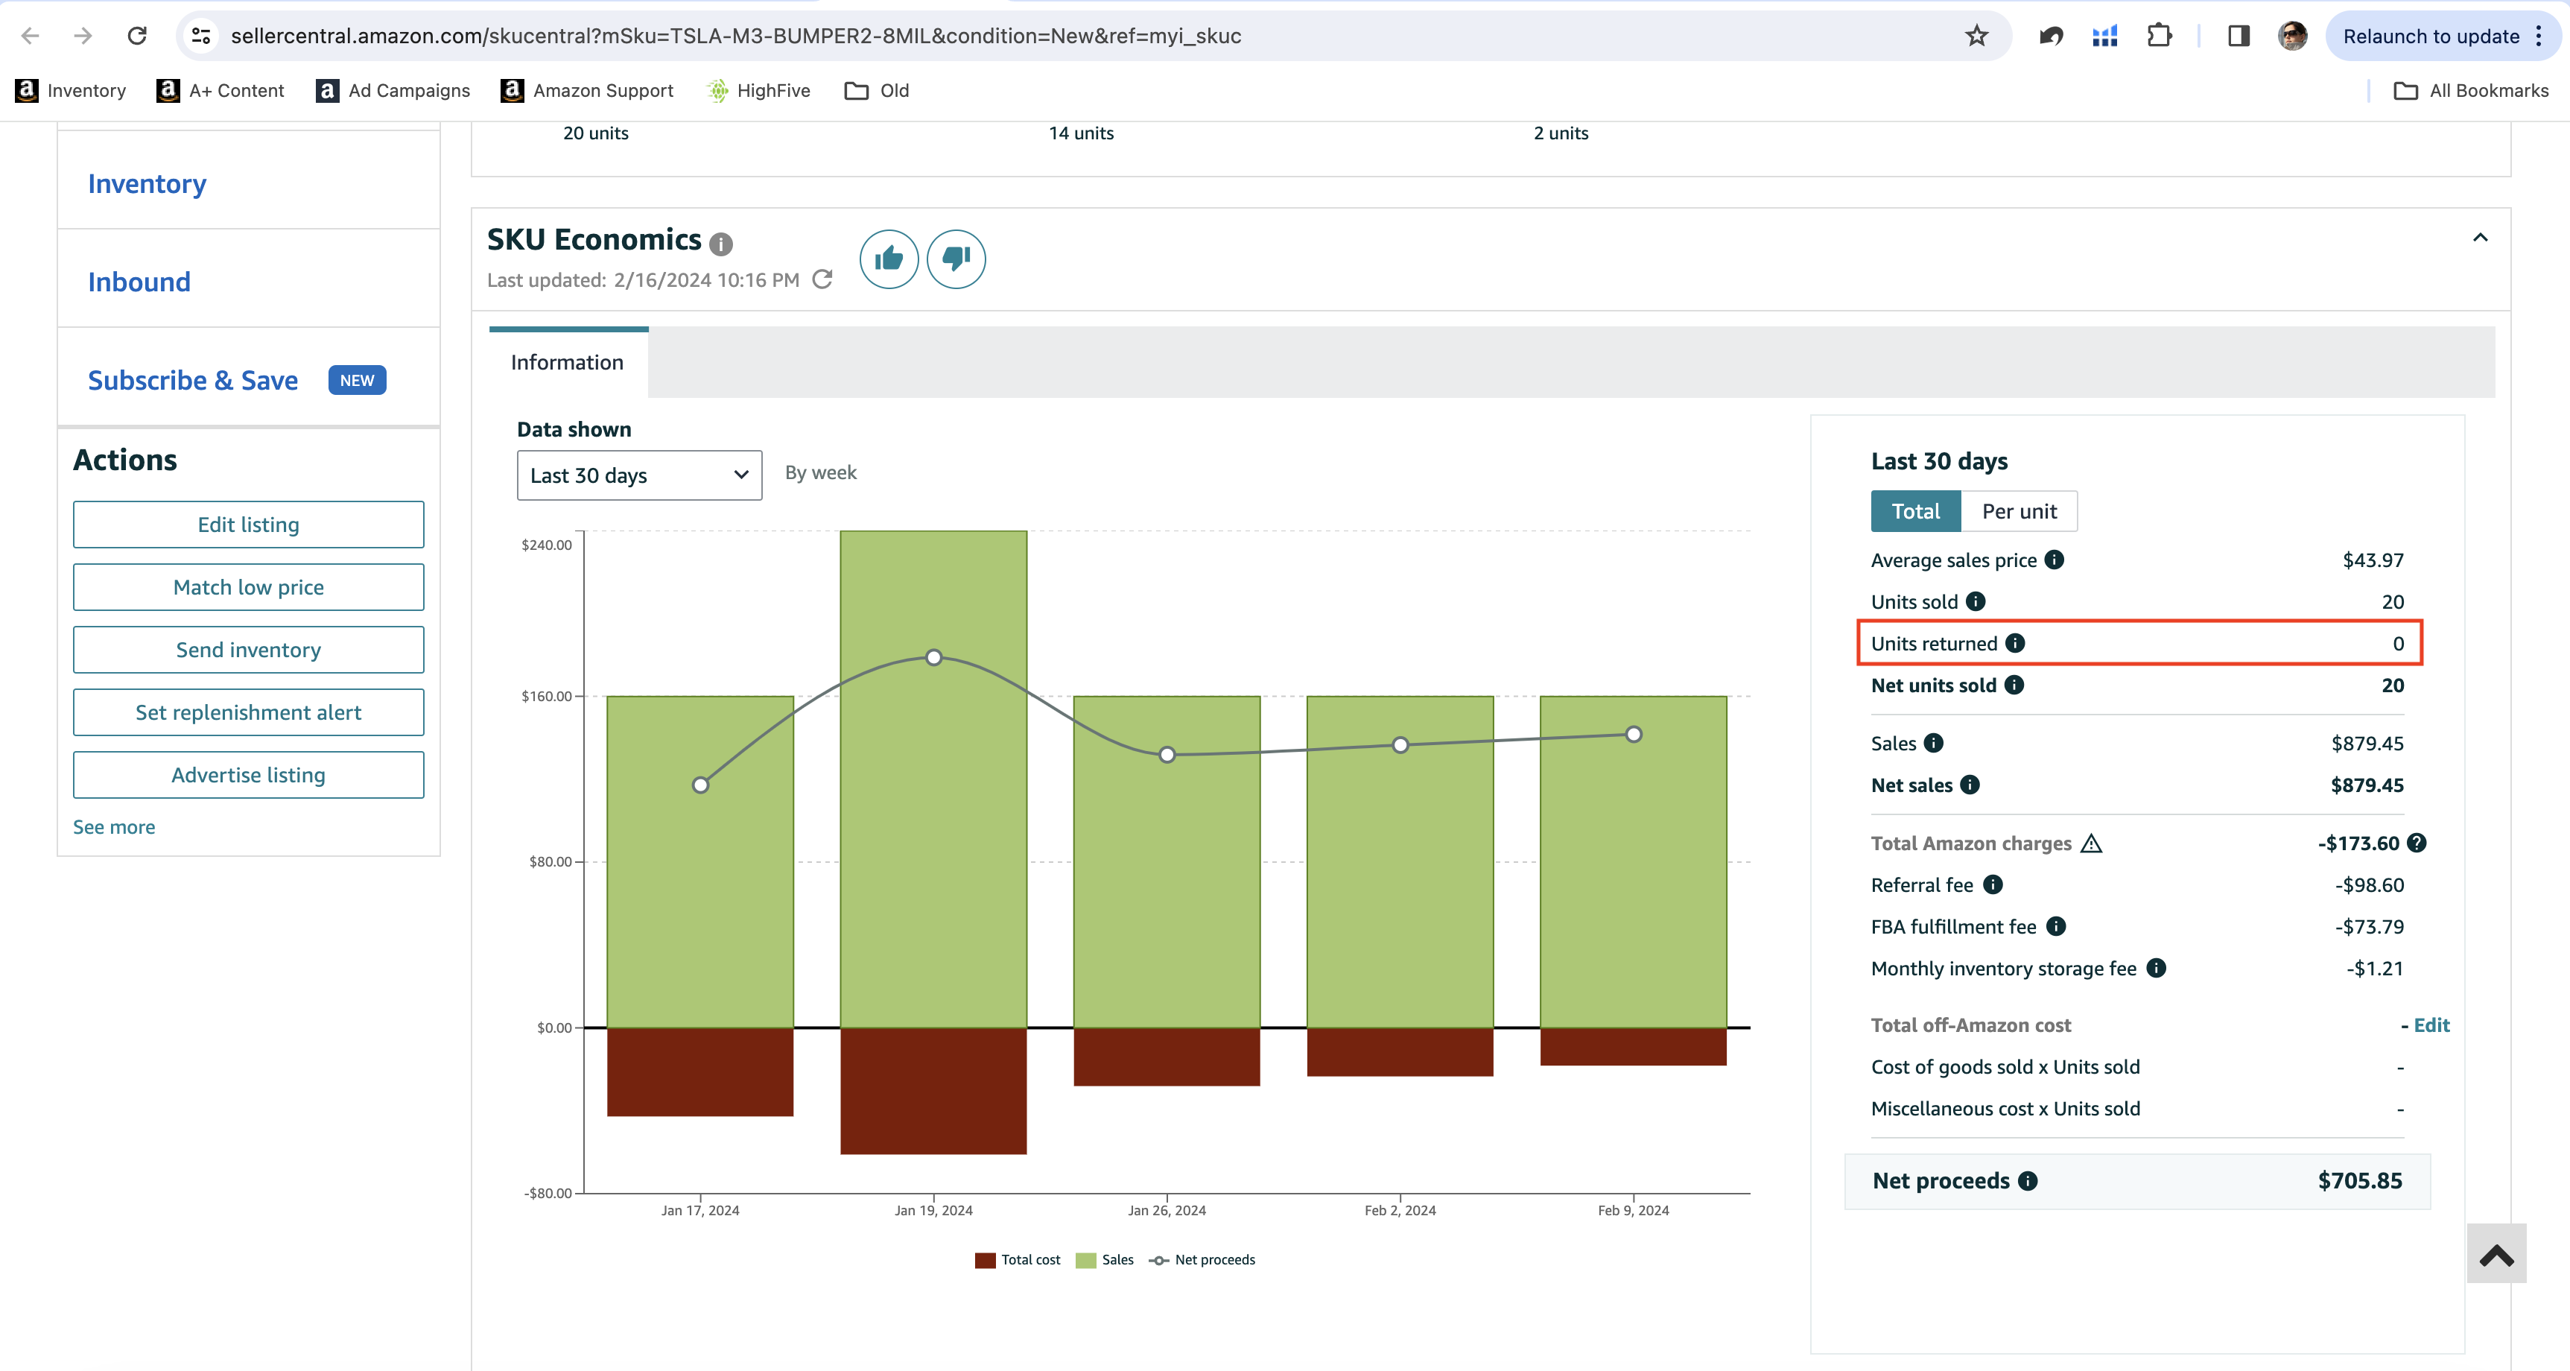The height and width of the screenshot is (1371, 2570).
Task: Click the Jan 17, 2024 green Sales bar
Action: [699, 861]
